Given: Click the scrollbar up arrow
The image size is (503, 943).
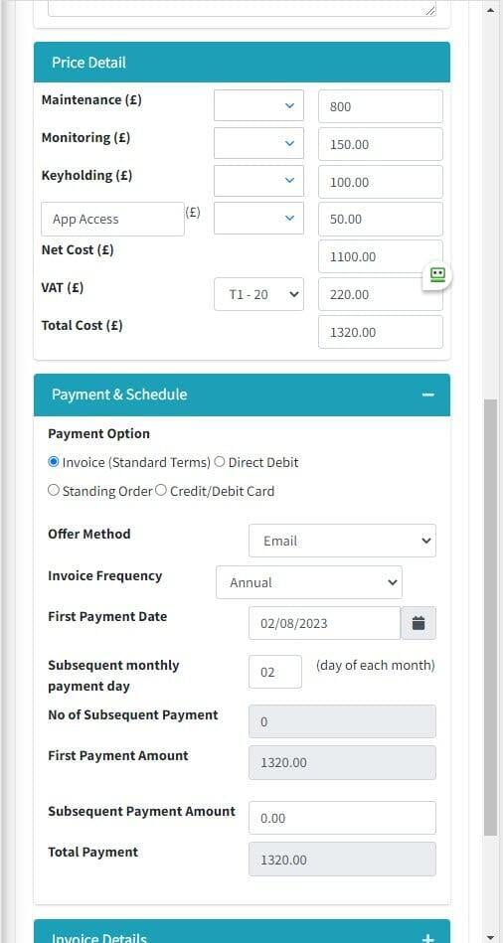Looking at the screenshot, I should (x=490, y=10).
